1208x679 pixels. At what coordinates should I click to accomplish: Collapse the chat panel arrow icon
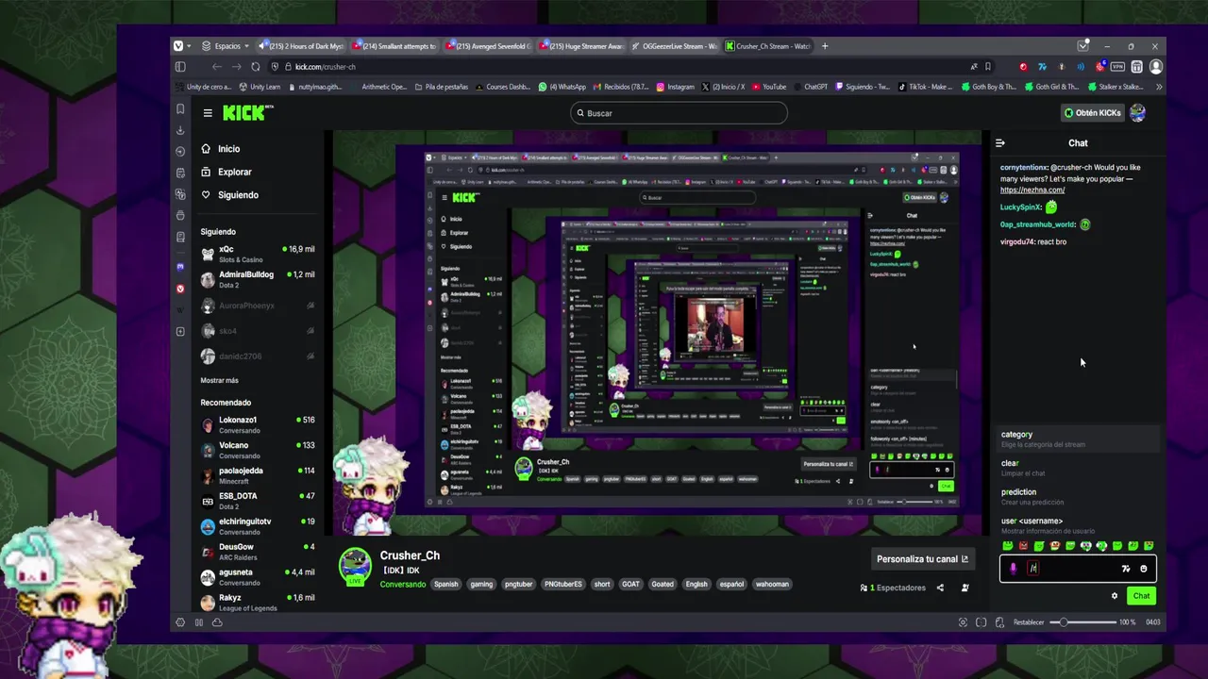click(1000, 143)
